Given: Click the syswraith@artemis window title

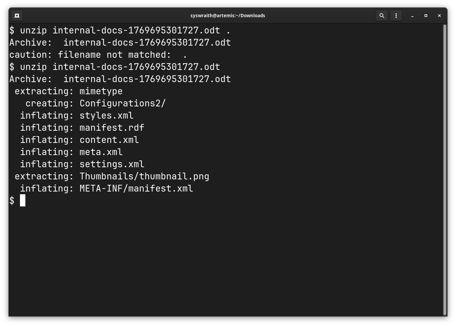Looking at the screenshot, I should (x=228, y=16).
